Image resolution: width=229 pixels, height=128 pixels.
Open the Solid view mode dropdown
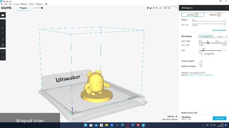170,8
